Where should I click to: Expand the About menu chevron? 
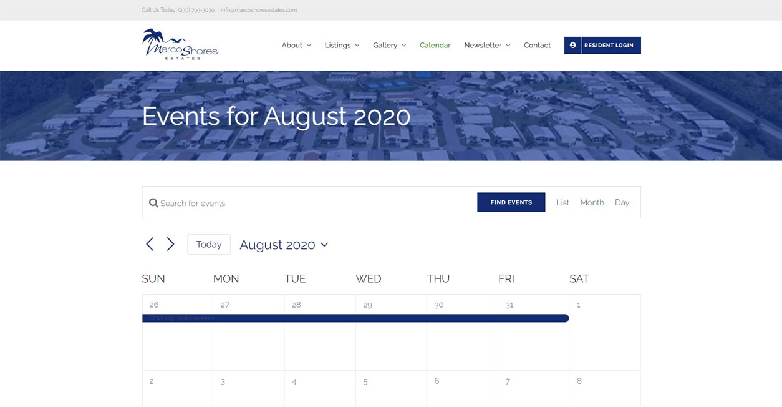308,46
